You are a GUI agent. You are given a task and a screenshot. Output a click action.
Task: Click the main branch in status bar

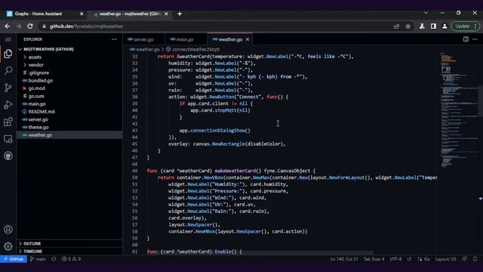coord(38,259)
